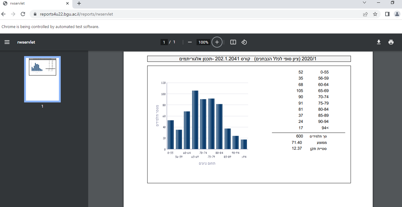Open the share icon in the address bar

tap(365, 14)
